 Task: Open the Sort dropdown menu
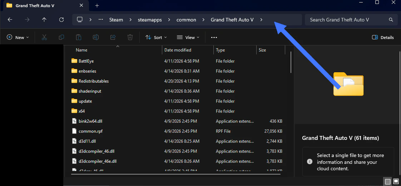click(x=156, y=37)
